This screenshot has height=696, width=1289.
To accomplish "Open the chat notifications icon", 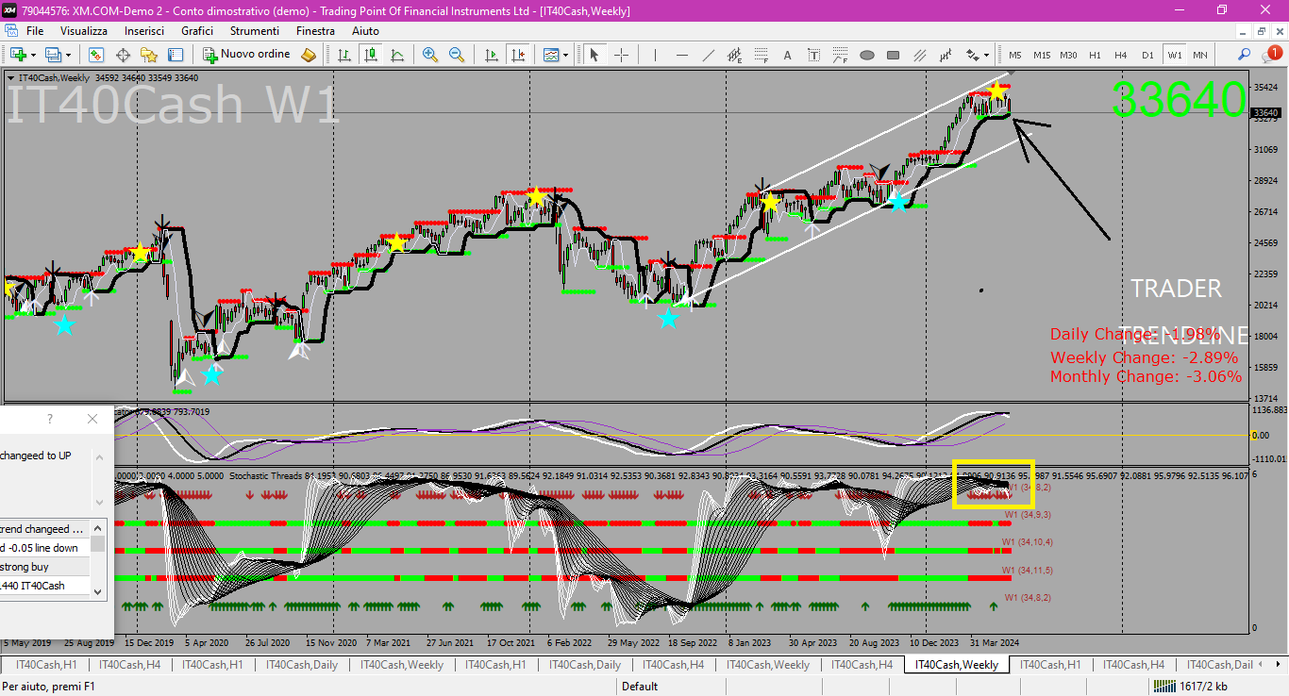I will pos(1271,55).
